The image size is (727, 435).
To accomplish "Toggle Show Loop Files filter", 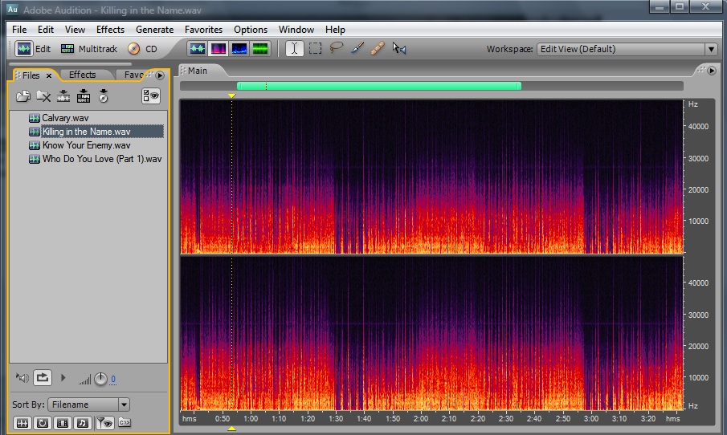I will click(x=43, y=423).
